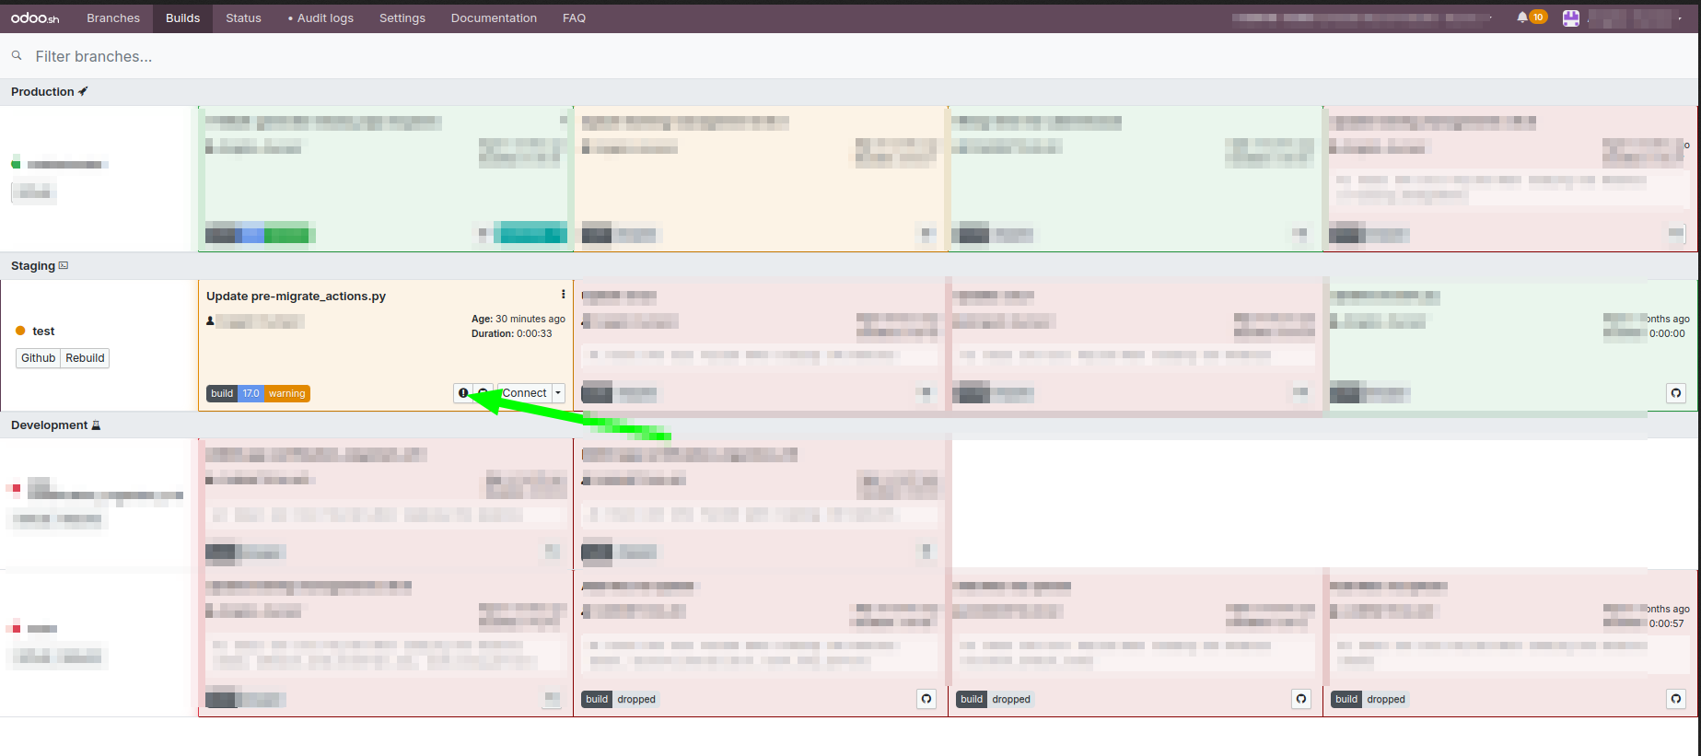Switch to the Branches tab
This screenshot has width=1701, height=756.
coord(113,18)
